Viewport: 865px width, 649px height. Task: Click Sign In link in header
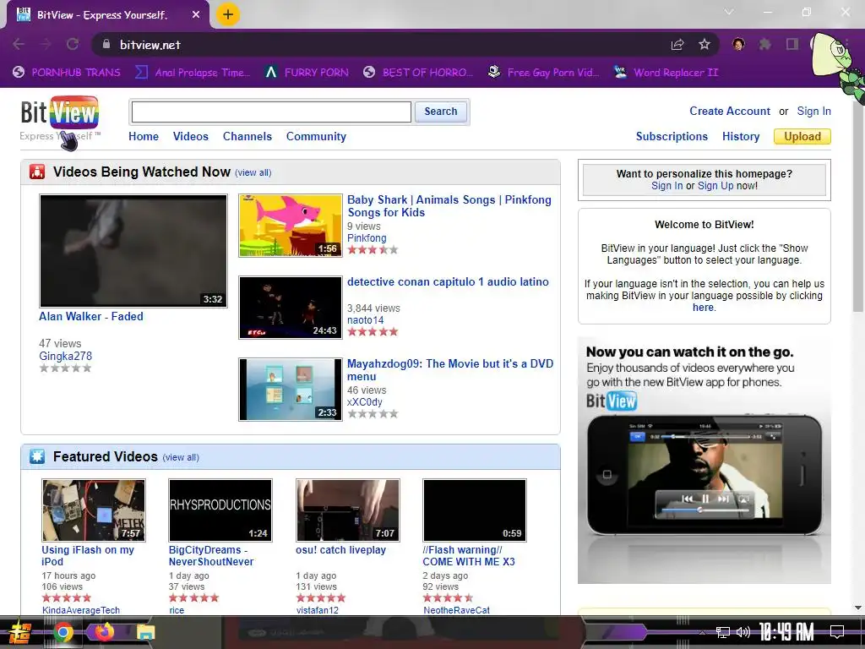tap(813, 111)
